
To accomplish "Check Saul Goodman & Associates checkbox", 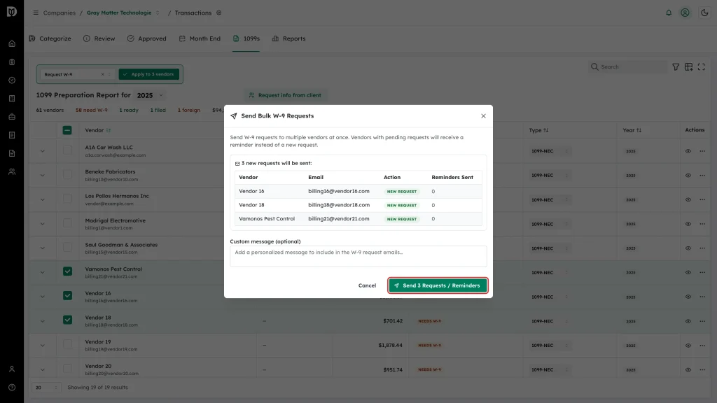I will click(x=67, y=247).
